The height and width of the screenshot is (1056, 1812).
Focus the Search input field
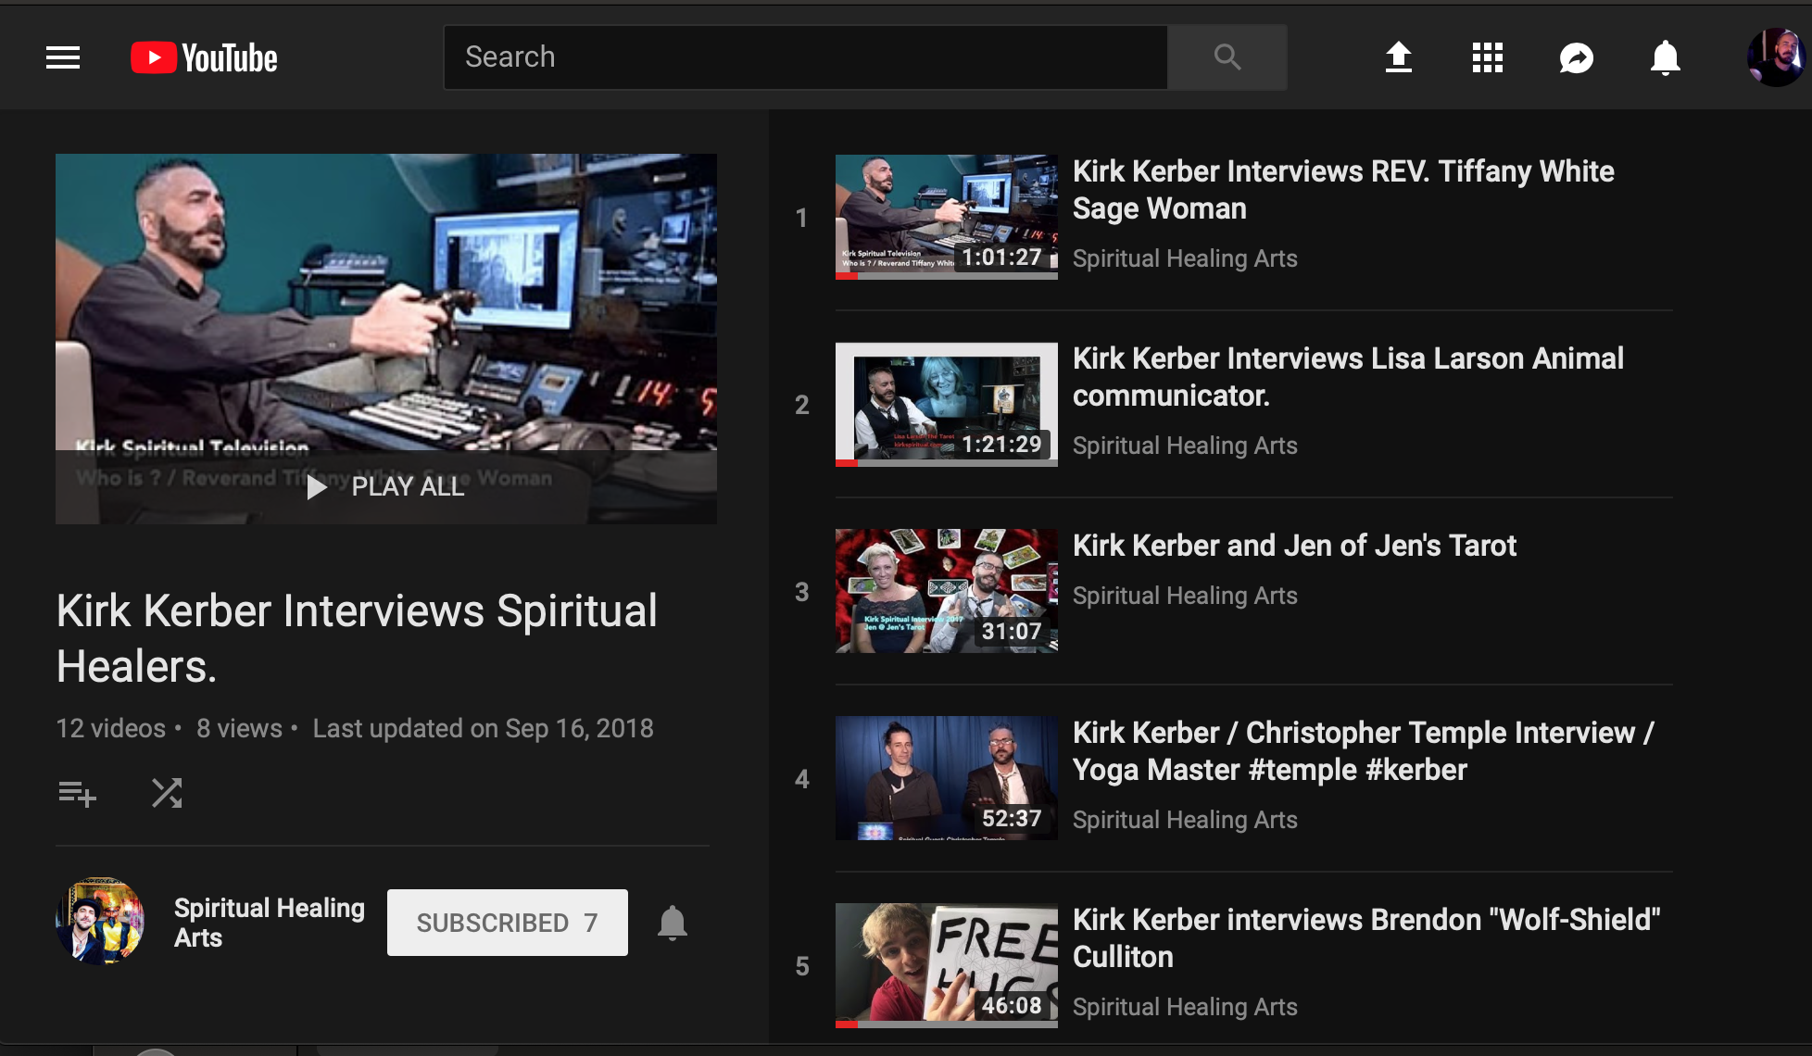(805, 57)
